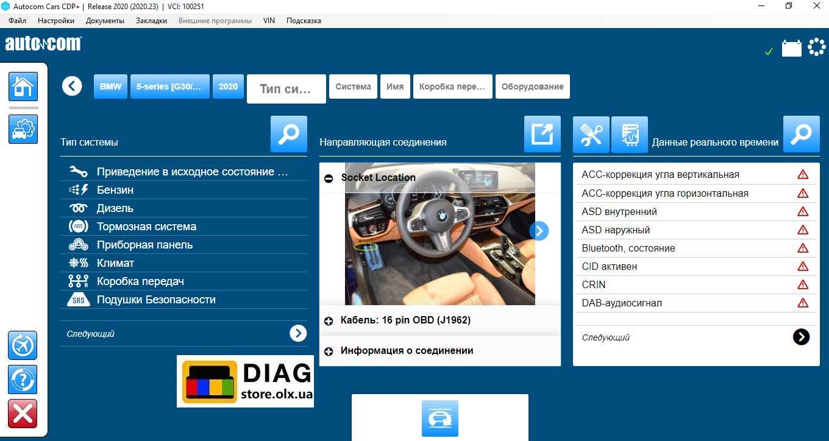Select Тормозная система entry
Image resolution: width=829 pixels, height=441 pixels.
point(183,227)
